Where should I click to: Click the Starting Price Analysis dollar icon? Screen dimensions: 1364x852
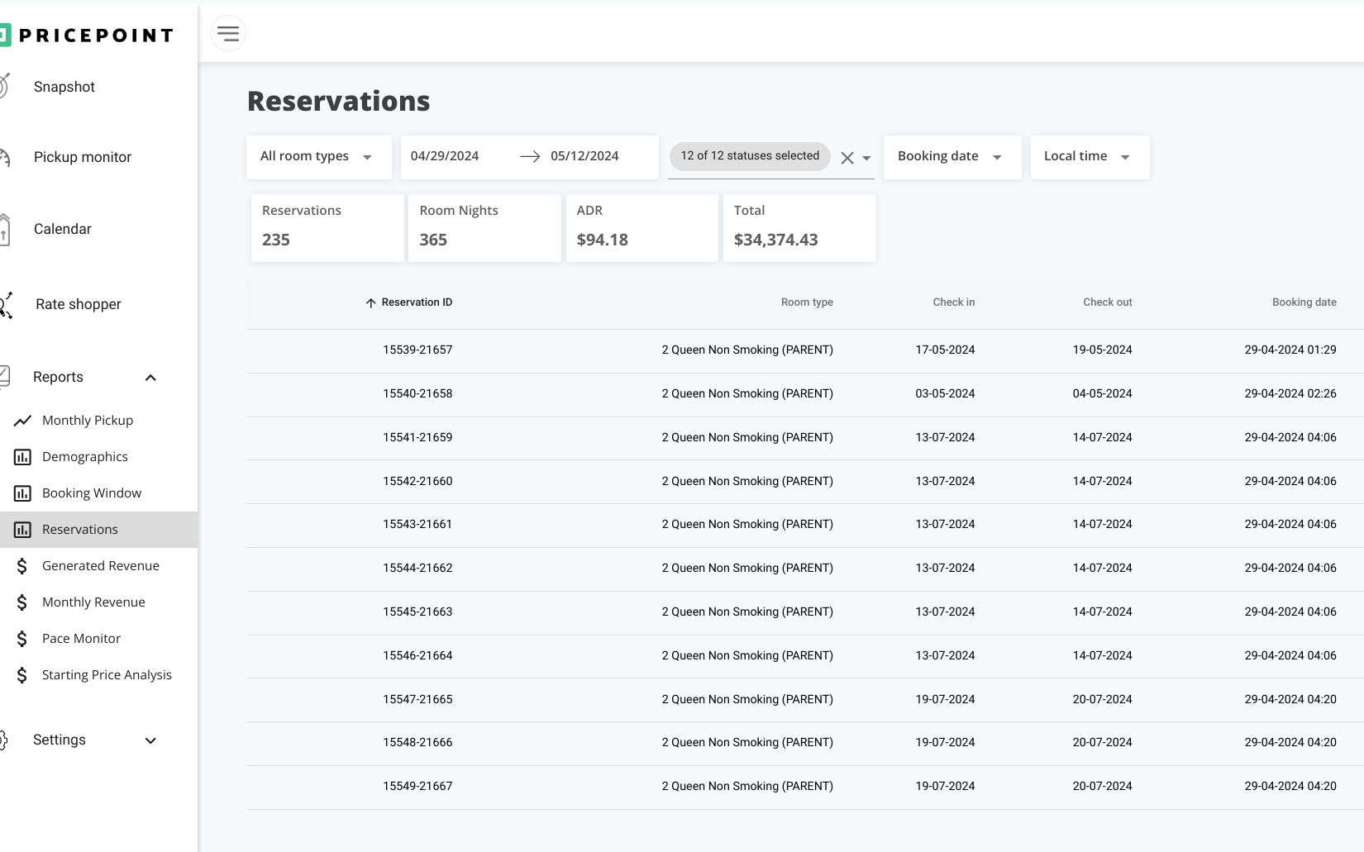pyautogui.click(x=22, y=675)
